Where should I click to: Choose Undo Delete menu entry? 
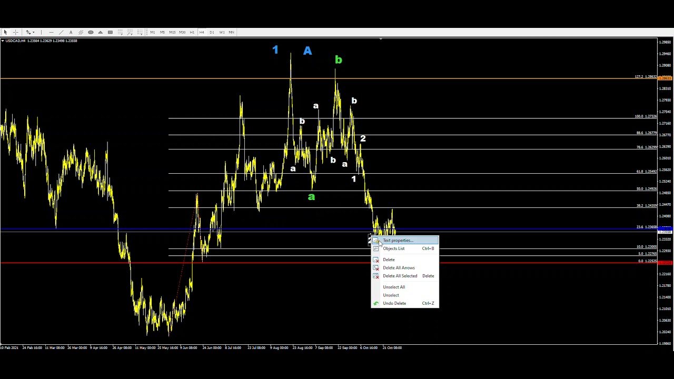[x=404, y=303]
